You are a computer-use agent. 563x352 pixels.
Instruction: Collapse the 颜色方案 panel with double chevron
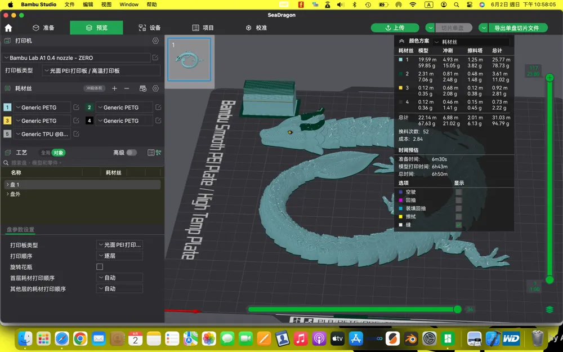402,41
